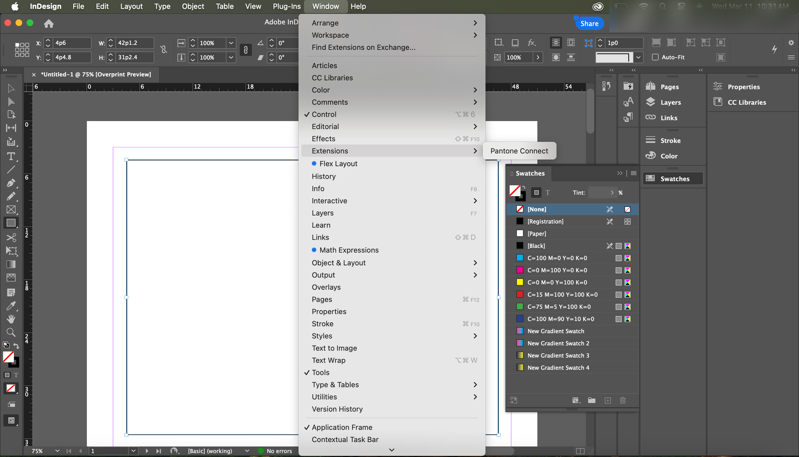Enable the Auto-Fit checkbox

[655, 57]
